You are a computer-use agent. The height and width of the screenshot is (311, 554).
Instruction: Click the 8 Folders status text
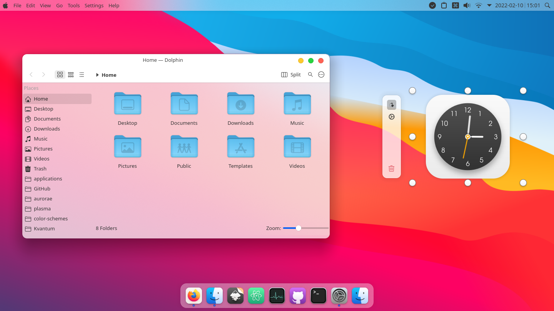(x=107, y=228)
